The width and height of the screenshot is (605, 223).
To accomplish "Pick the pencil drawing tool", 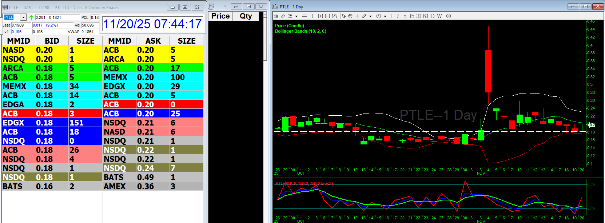I will coord(364,16).
